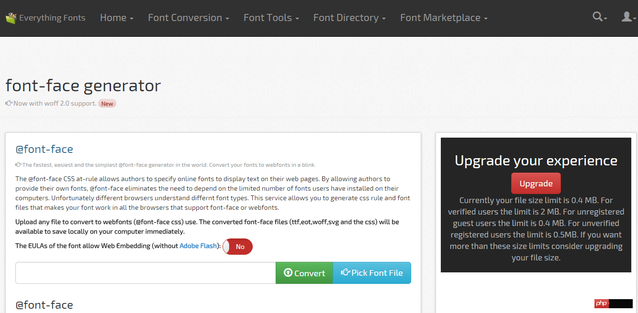Expand the Font Conversion menu
Image resolution: width=638 pixels, height=313 pixels.
189,18
